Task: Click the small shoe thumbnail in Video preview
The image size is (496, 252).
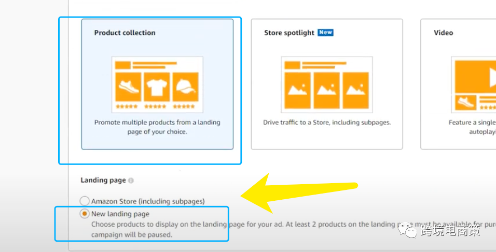Action: (466, 103)
